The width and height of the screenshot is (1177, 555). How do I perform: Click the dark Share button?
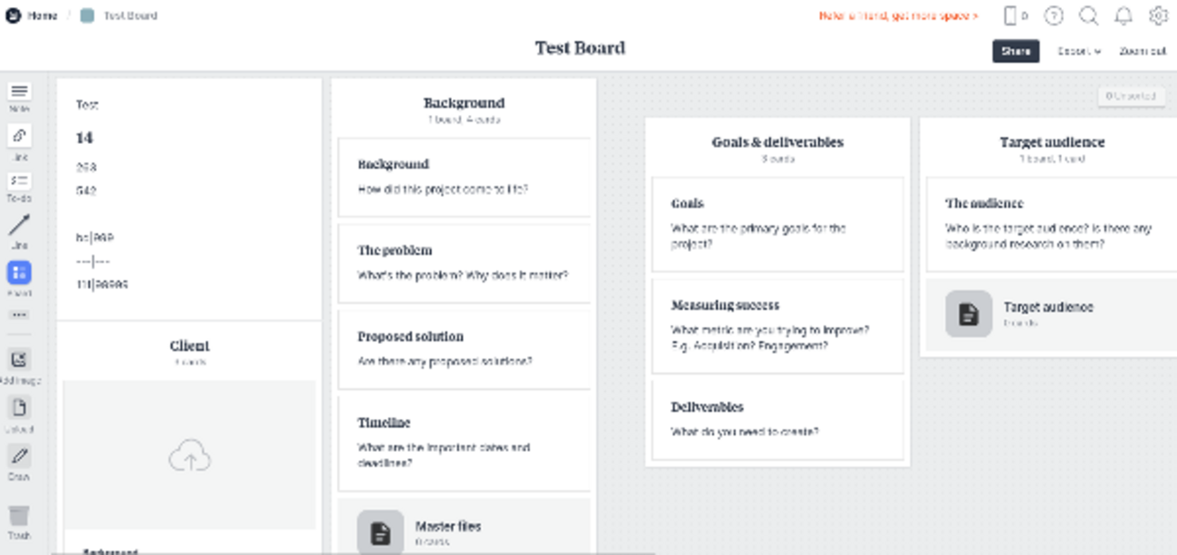coord(1015,52)
